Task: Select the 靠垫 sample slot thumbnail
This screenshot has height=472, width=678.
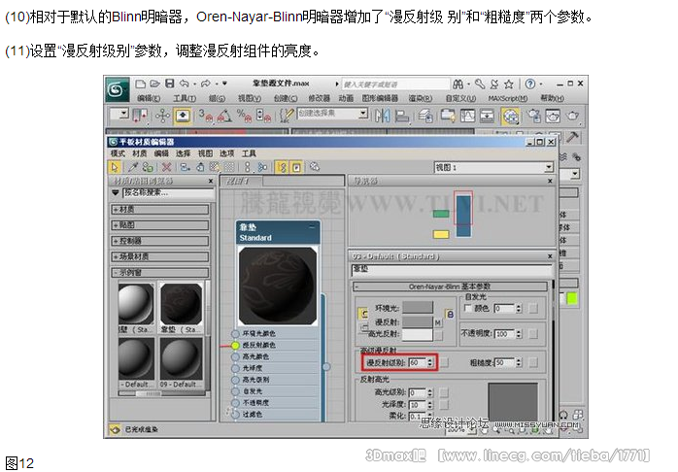Action: click(x=181, y=304)
